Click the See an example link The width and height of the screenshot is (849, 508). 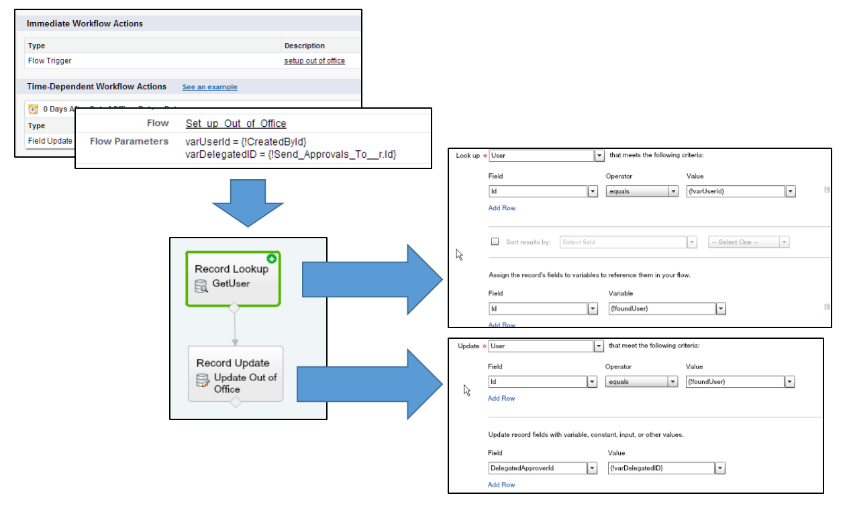click(x=209, y=87)
